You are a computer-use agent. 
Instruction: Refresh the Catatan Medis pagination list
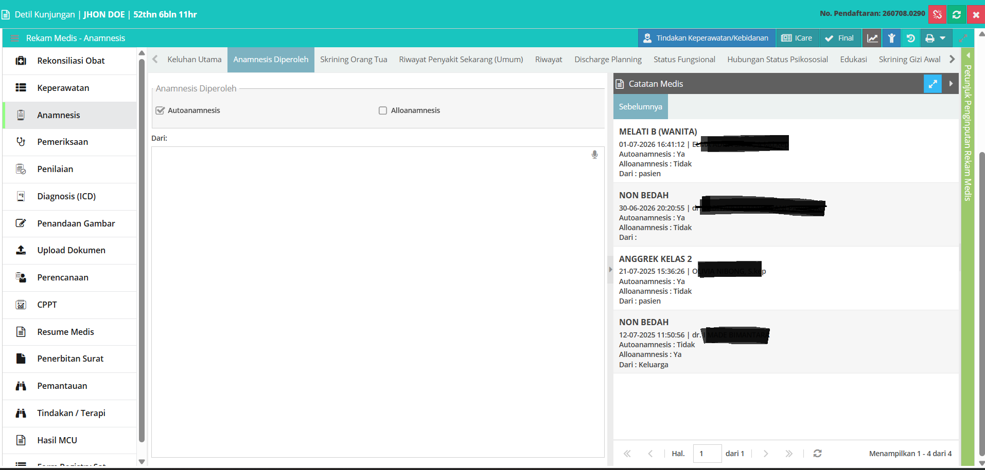817,454
